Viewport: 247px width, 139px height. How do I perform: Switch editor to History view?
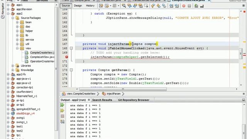pos(90,6)
